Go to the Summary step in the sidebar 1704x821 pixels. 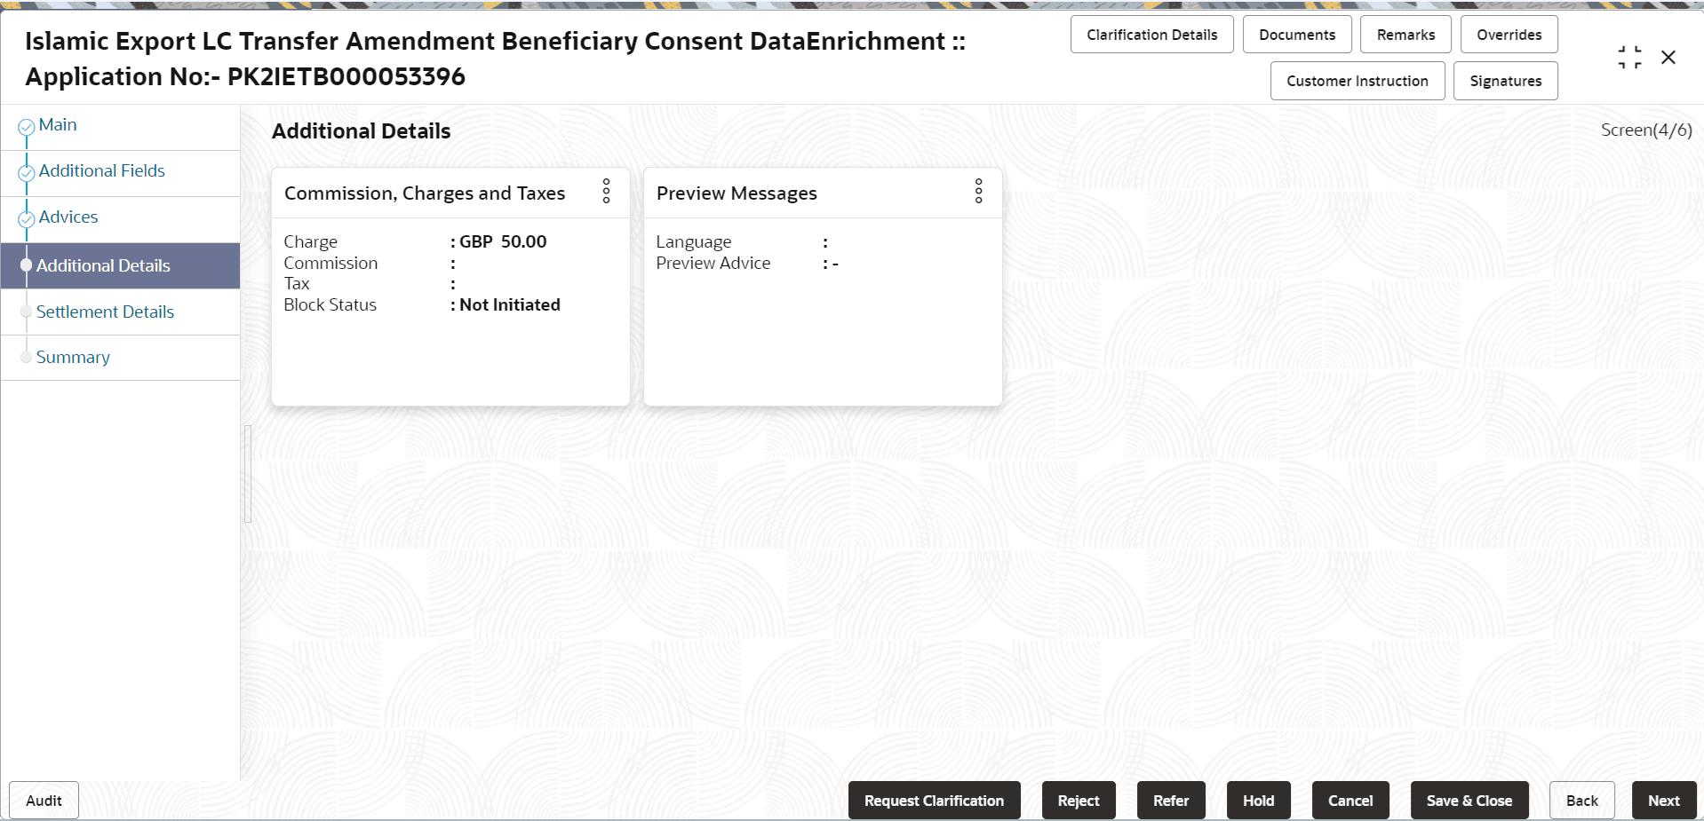pyautogui.click(x=73, y=357)
